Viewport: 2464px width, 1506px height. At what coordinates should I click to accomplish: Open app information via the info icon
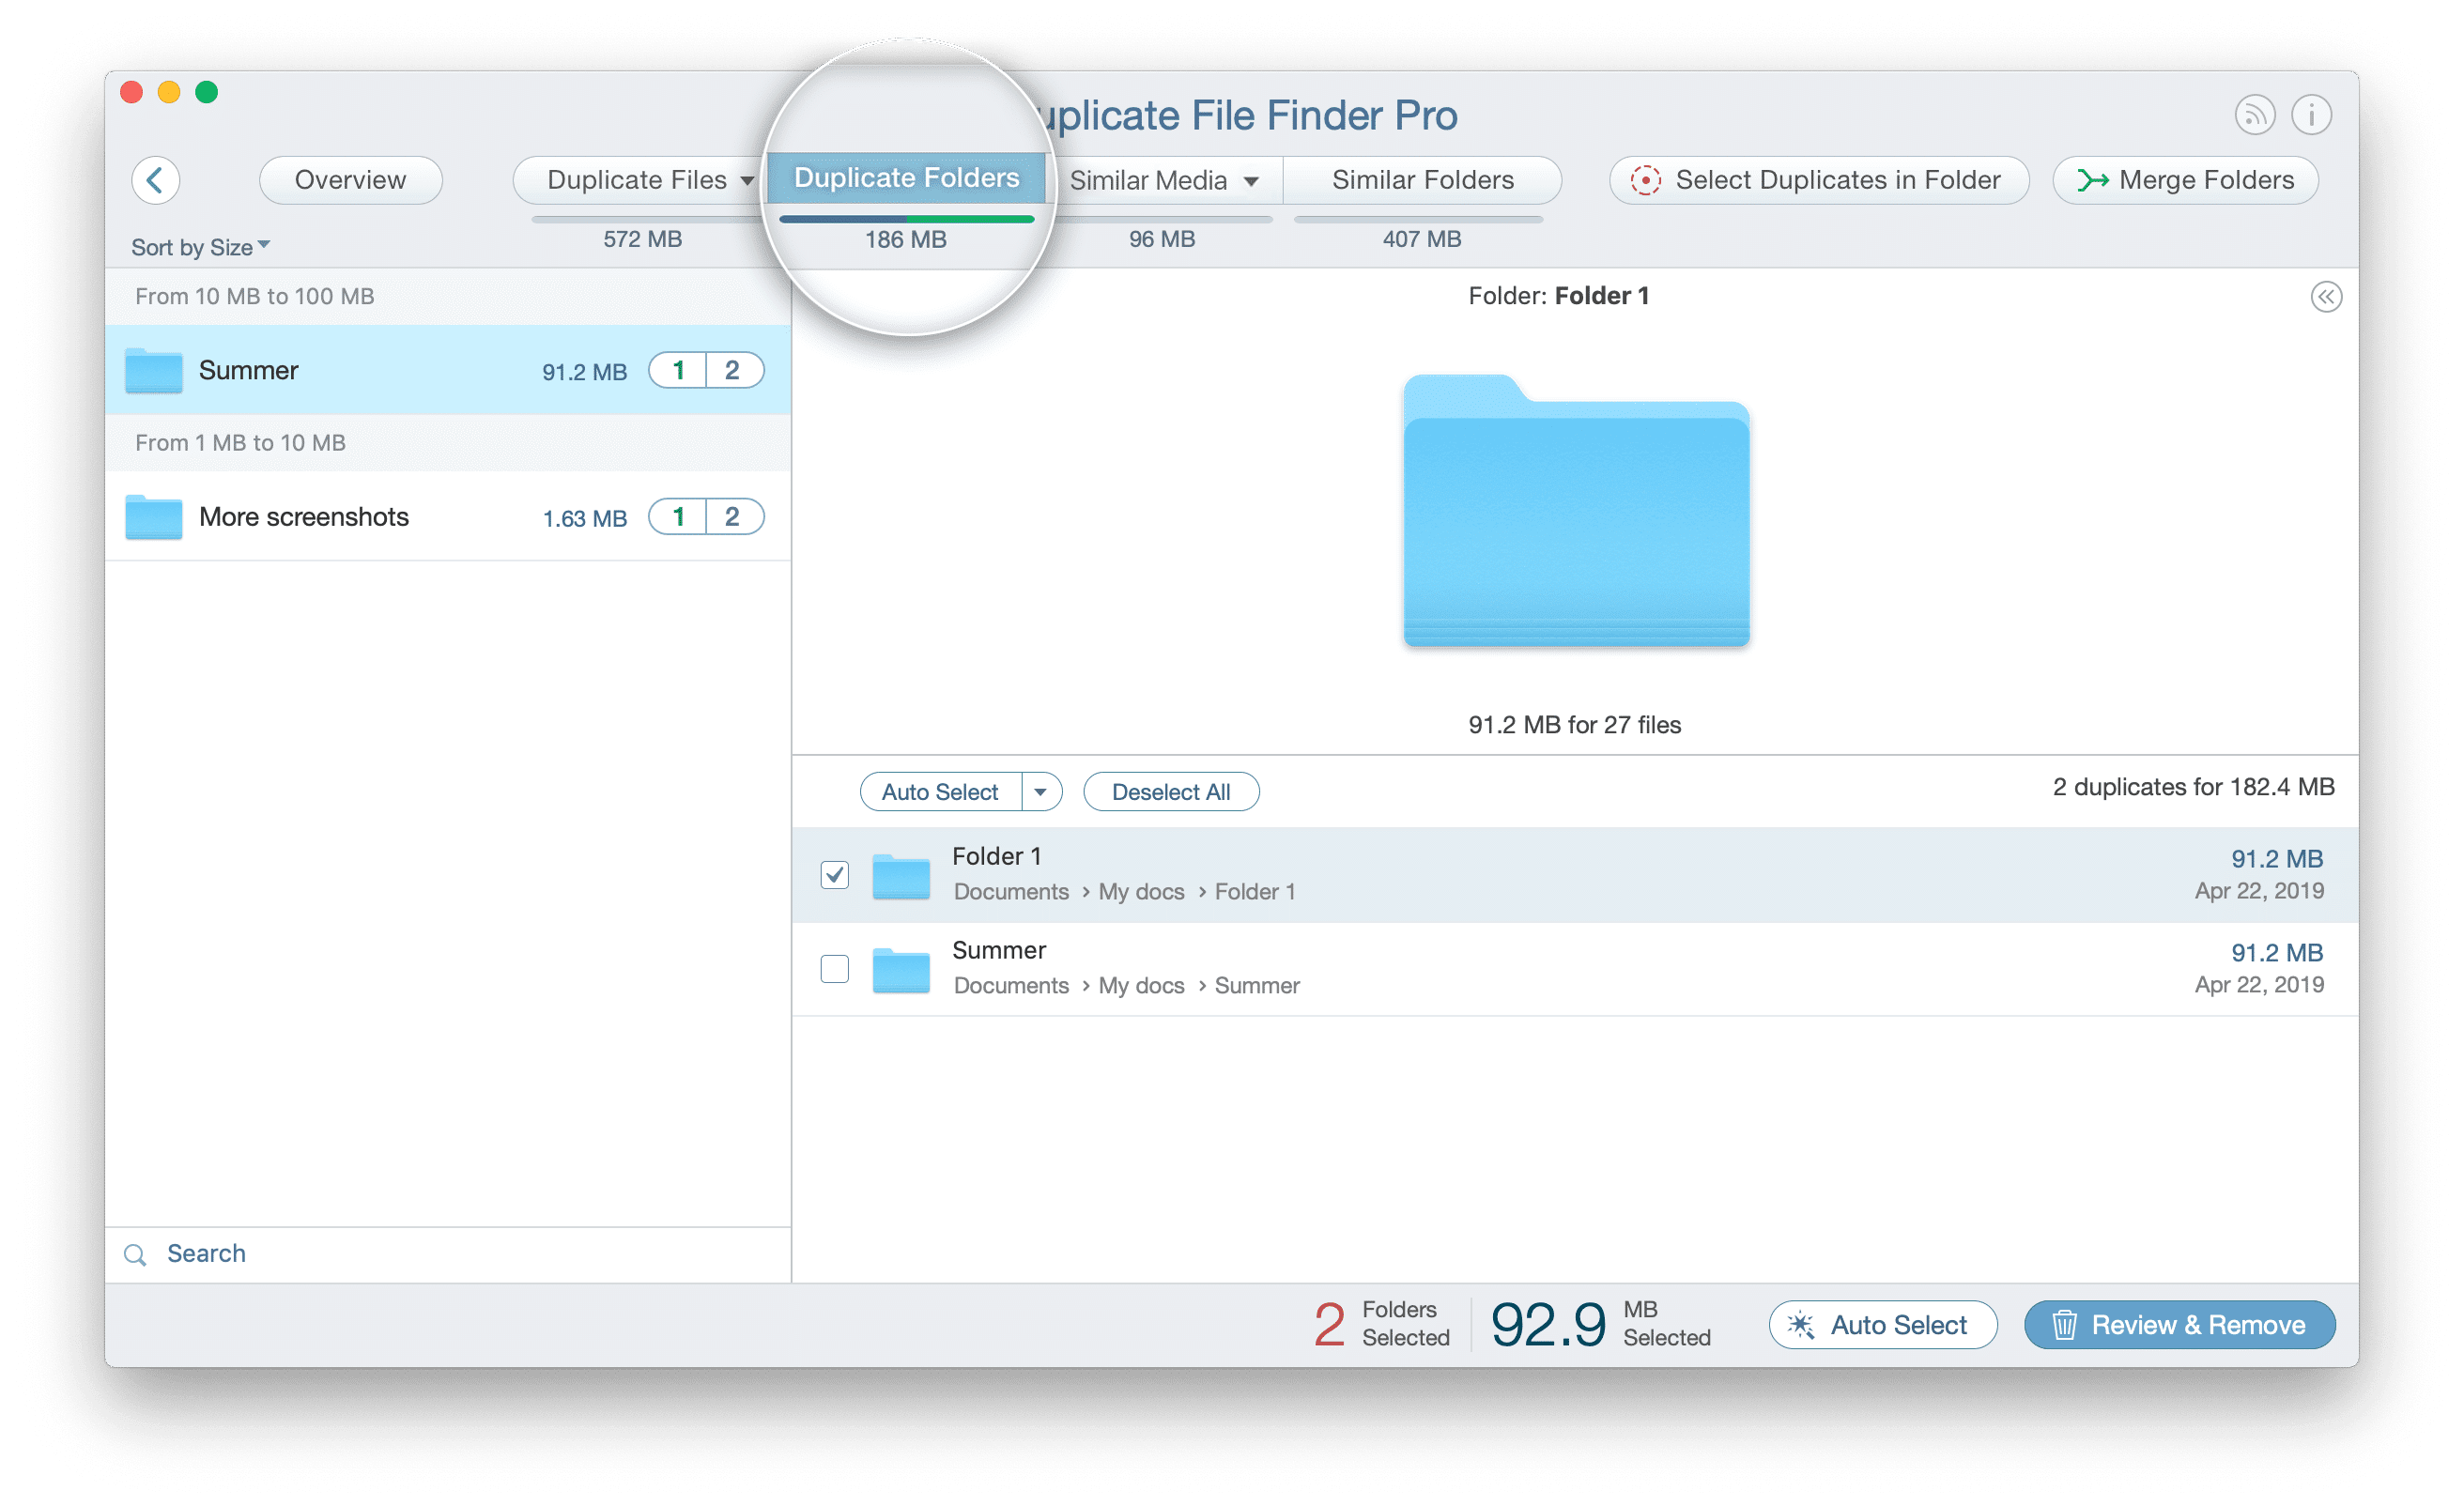(x=2311, y=114)
